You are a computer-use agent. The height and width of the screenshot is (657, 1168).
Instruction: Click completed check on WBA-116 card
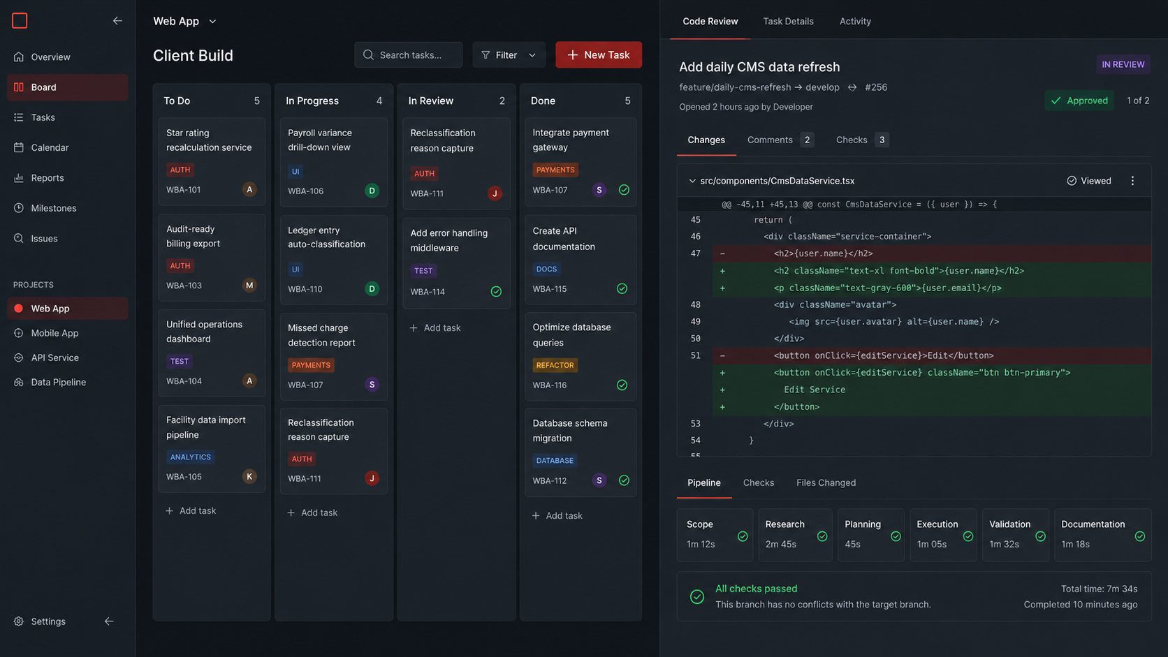coord(622,385)
